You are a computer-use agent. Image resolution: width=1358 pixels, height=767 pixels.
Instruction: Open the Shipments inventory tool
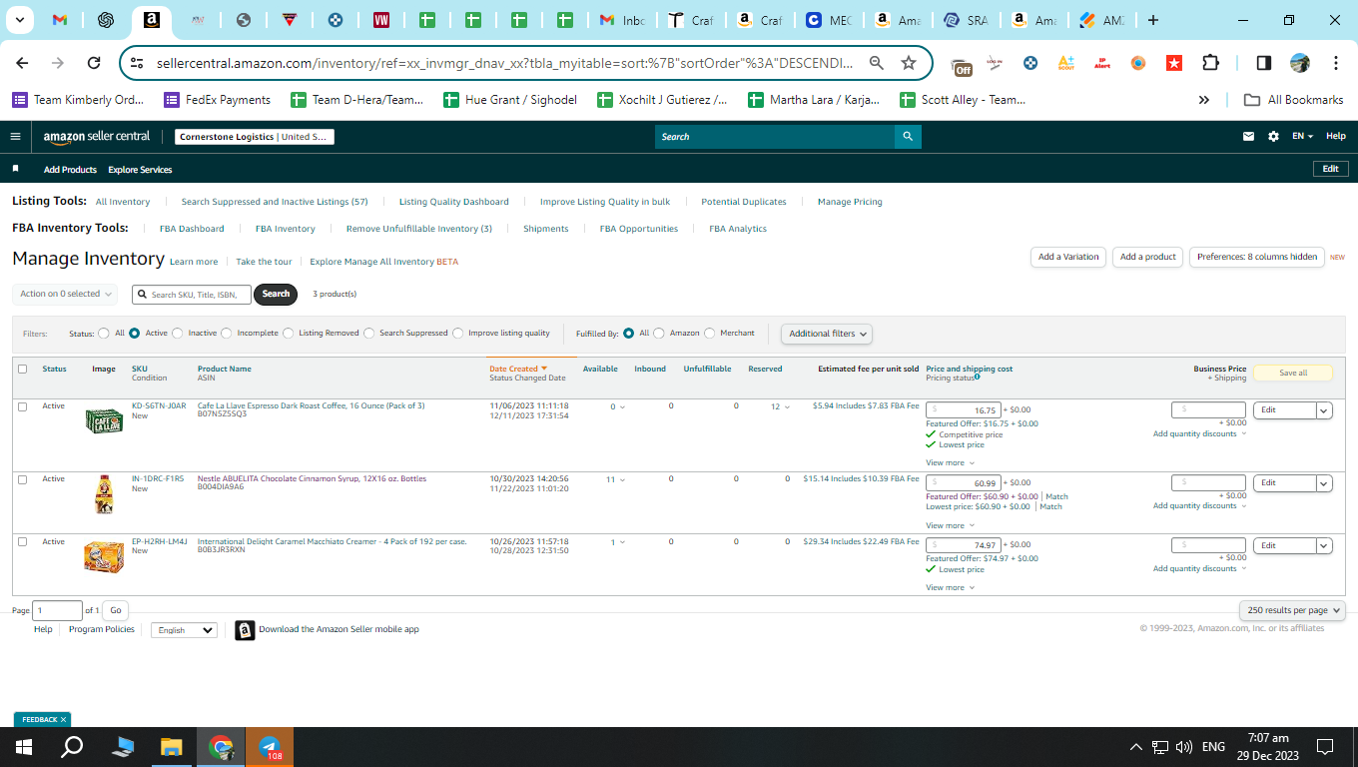click(545, 229)
